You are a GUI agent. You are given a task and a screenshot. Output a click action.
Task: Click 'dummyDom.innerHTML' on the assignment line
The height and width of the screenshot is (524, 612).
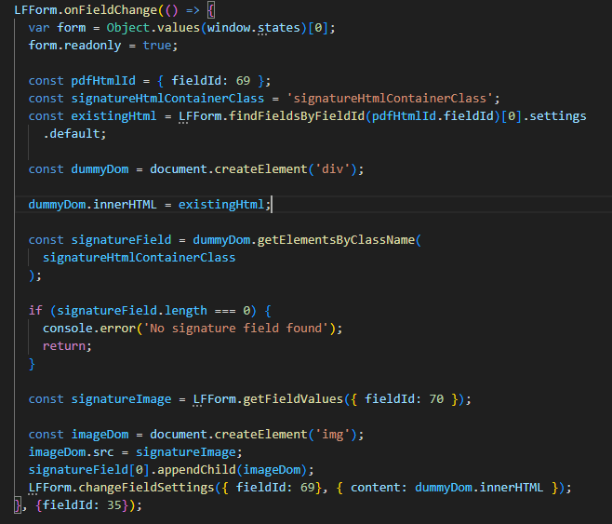coord(92,205)
